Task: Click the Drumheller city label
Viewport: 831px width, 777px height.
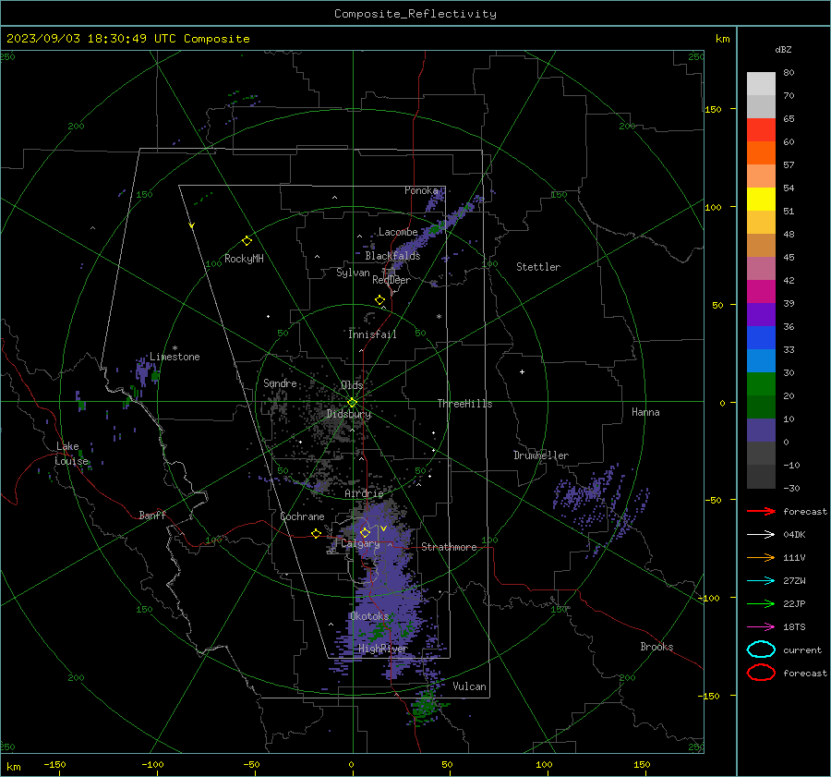Action: [x=541, y=455]
